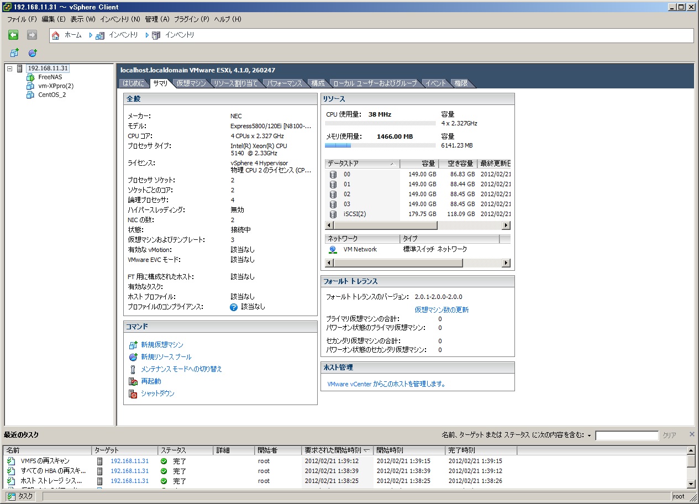Image resolution: width=699 pixels, height=504 pixels.
Task: Click the タスク icon in status bar
Action: click(11, 496)
